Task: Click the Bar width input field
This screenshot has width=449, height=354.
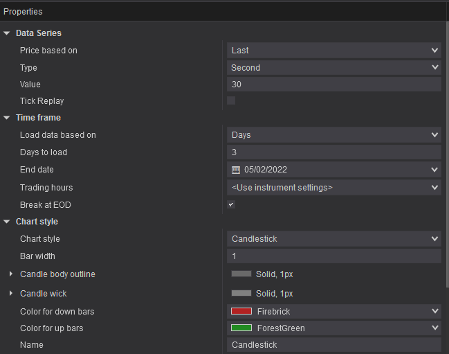Action: tap(333, 256)
